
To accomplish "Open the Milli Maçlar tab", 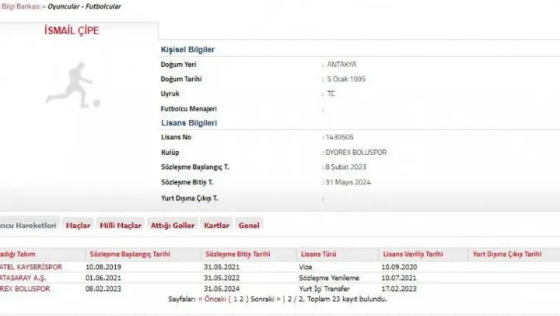I will pyautogui.click(x=121, y=225).
